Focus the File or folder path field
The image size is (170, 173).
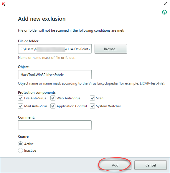(55, 49)
